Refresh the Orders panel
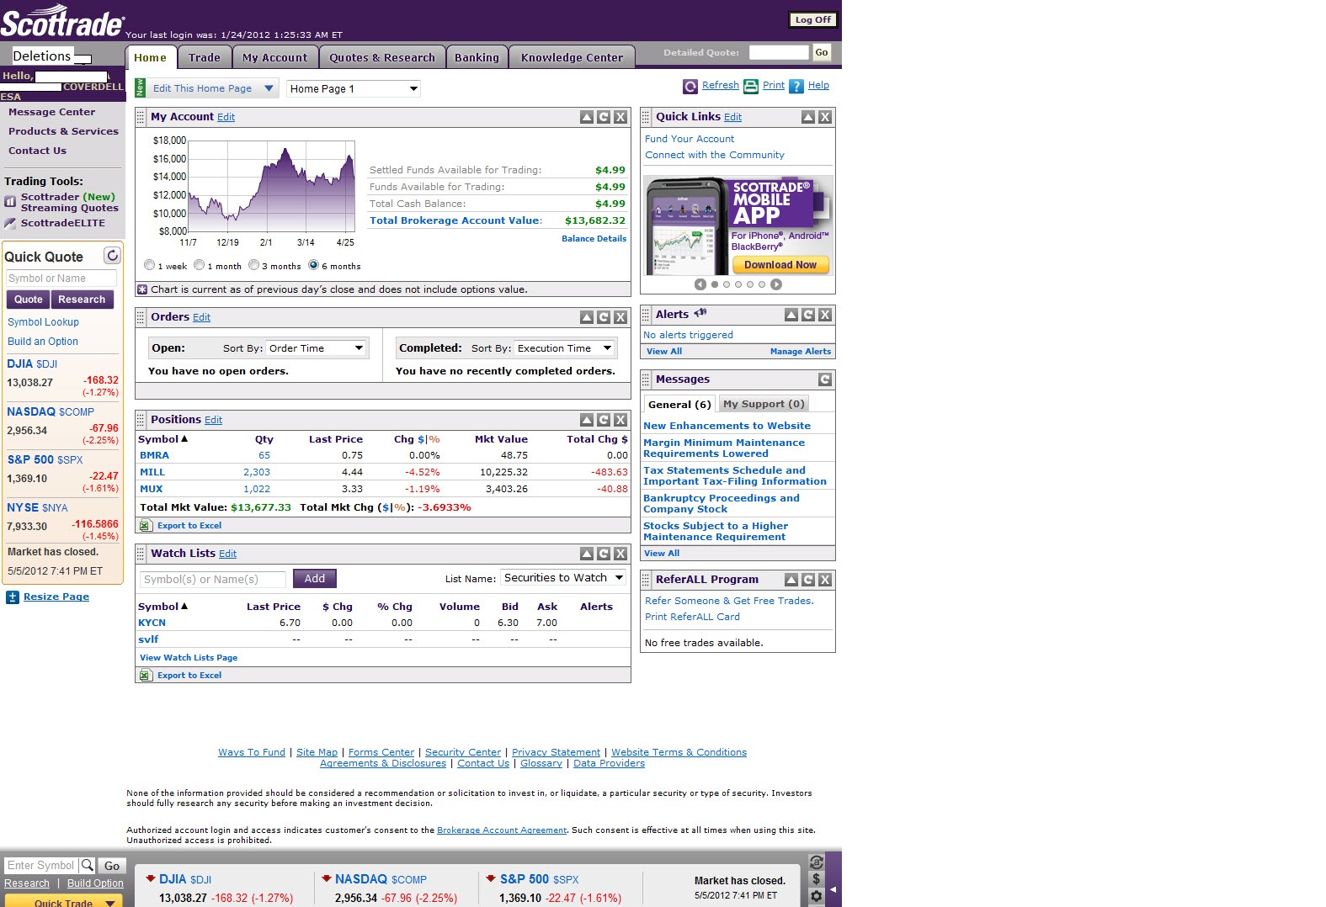This screenshot has width=1326, height=907. [x=604, y=317]
